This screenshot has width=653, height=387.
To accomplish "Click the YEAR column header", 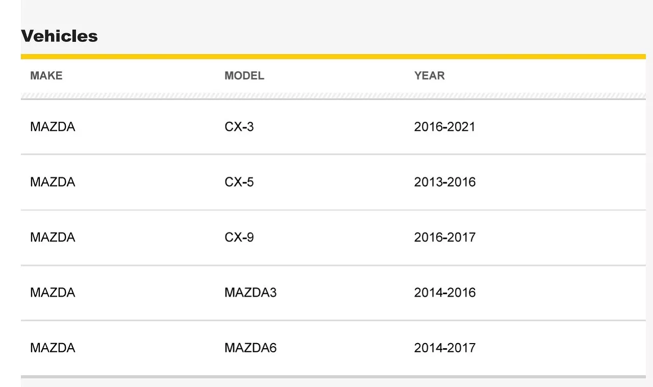I will coord(430,76).
